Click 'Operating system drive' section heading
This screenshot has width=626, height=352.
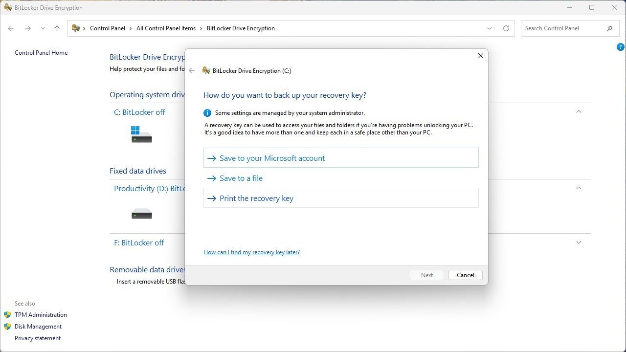[x=147, y=95]
